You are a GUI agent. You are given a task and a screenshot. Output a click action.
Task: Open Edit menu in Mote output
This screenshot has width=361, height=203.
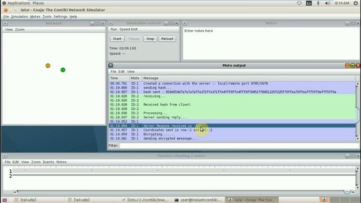click(x=121, y=72)
